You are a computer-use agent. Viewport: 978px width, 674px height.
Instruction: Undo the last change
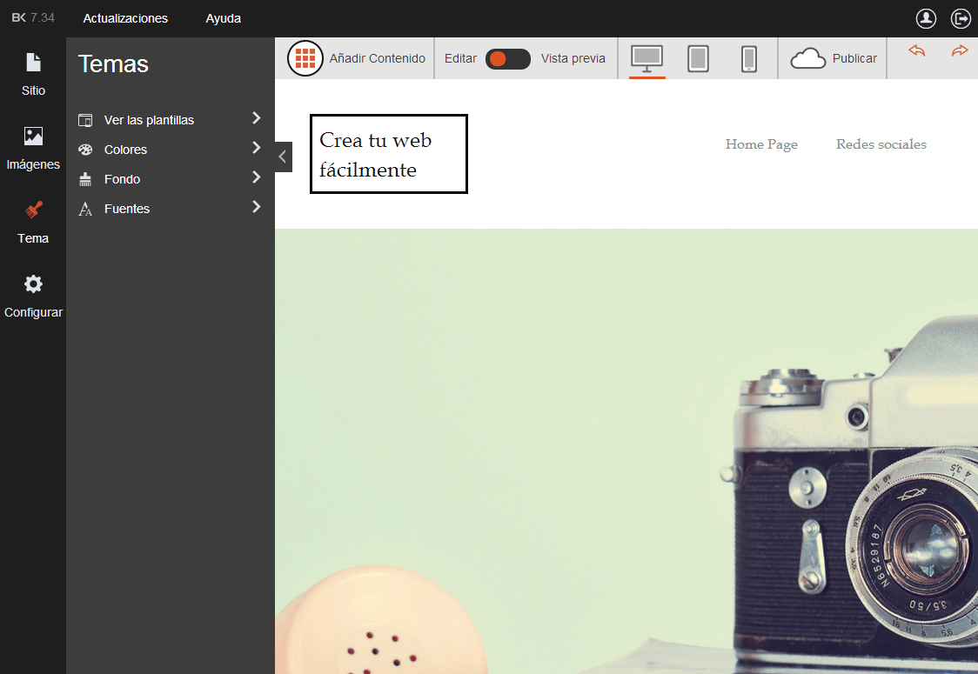point(916,50)
